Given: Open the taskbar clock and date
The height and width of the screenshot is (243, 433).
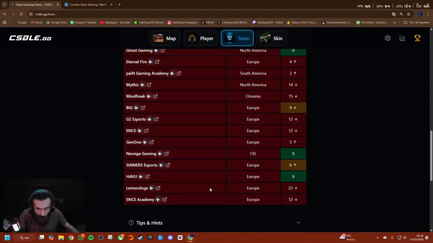Looking at the screenshot, I should [x=417, y=238].
